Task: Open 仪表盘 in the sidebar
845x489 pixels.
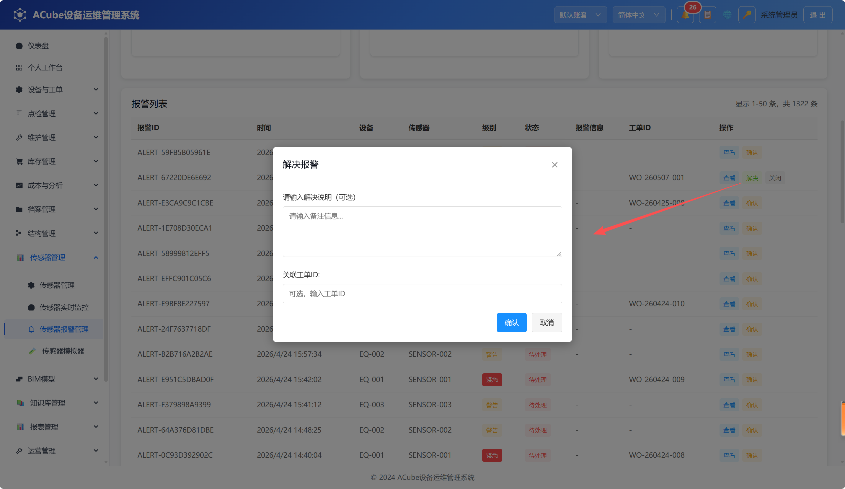Action: tap(54, 45)
